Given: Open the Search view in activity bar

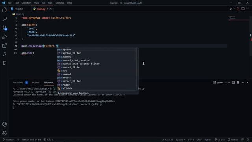Looking at the screenshot, I should coord(4,19).
